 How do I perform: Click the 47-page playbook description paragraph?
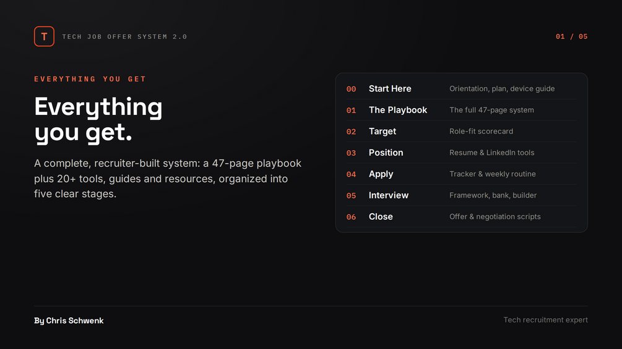click(168, 179)
